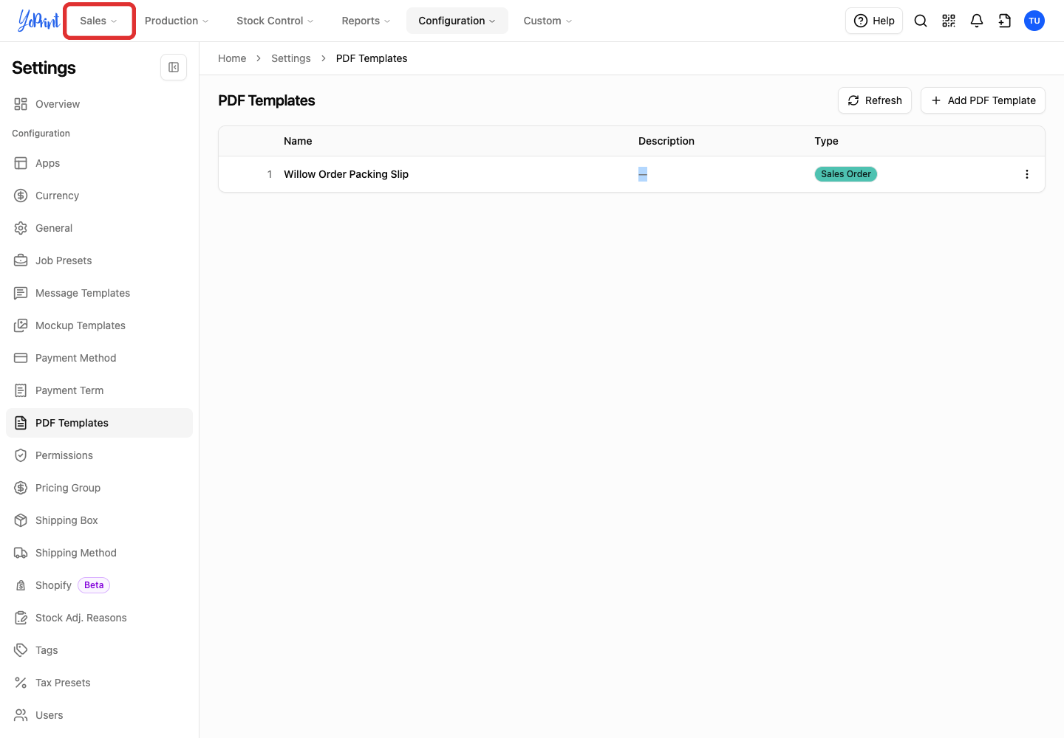The image size is (1064, 738).
Task: Open Currency settings
Action: pos(99,196)
